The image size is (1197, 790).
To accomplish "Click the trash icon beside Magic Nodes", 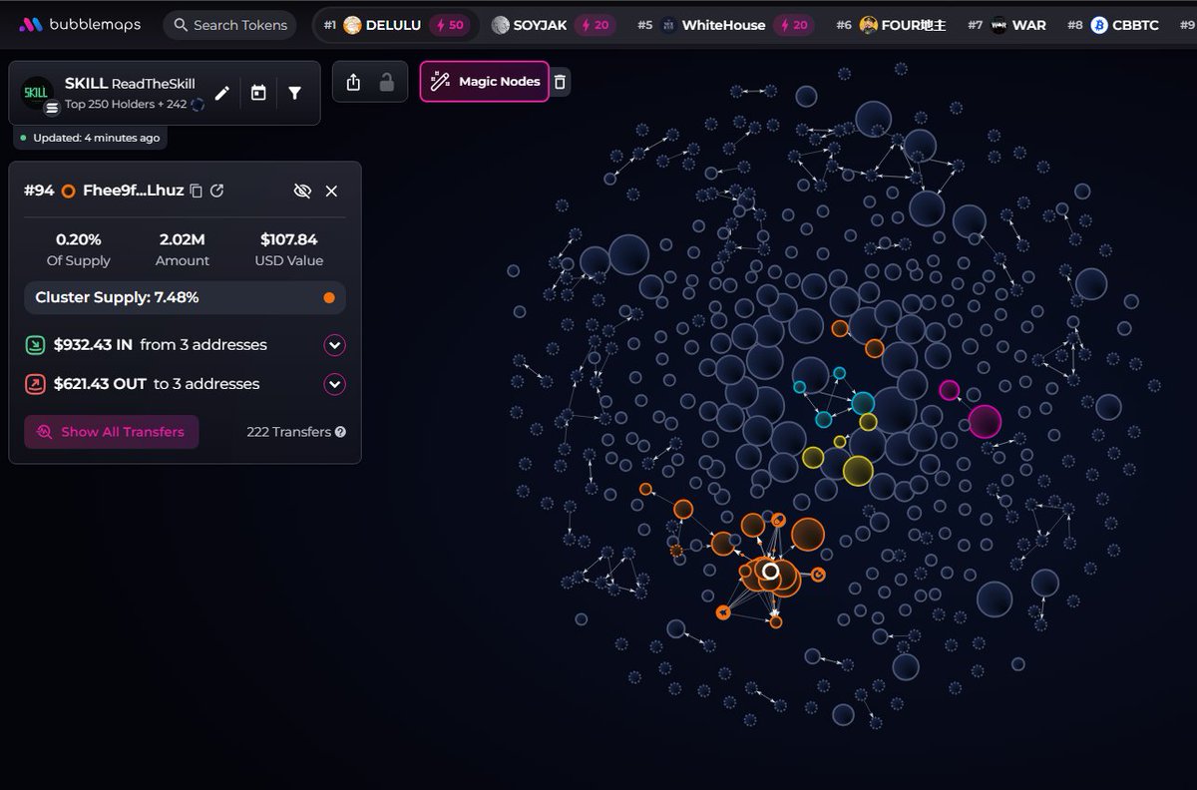I will (x=561, y=82).
